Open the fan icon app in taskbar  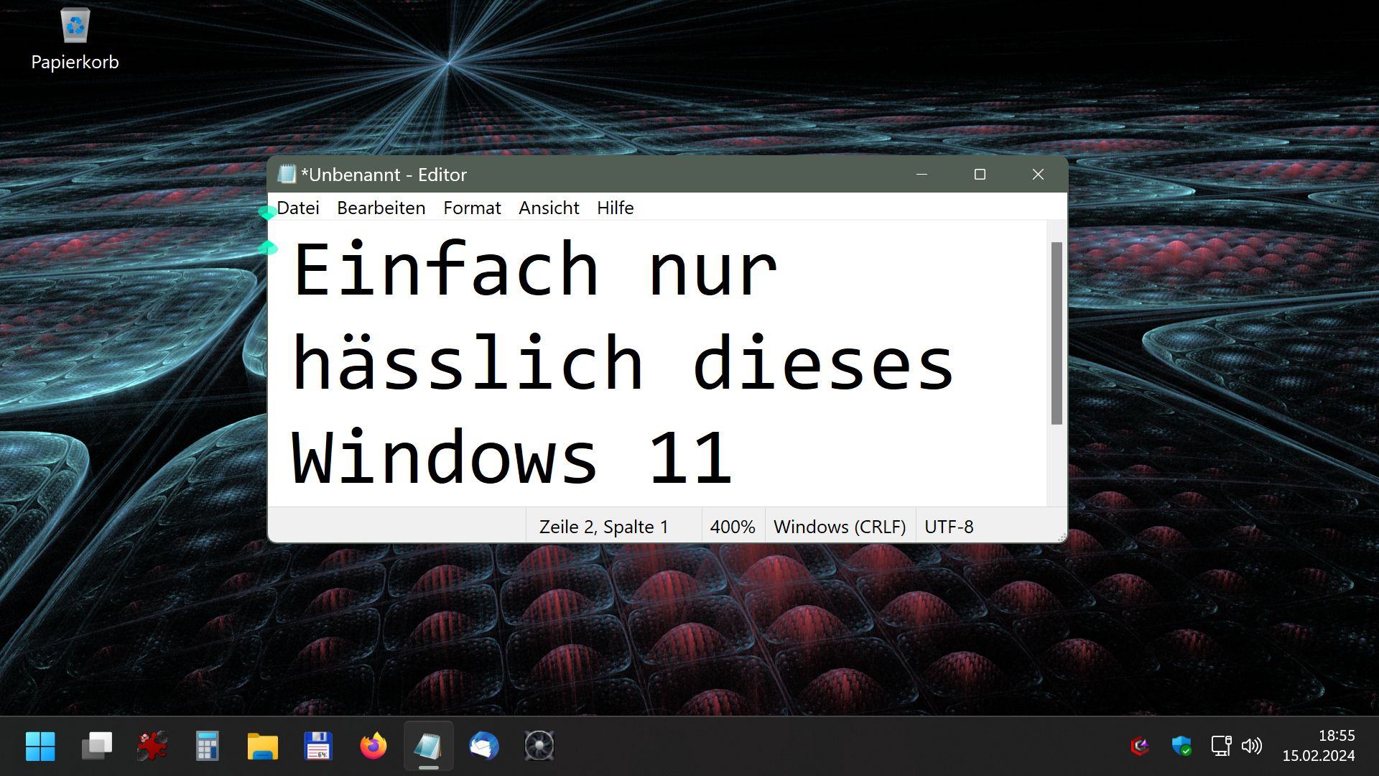point(539,746)
